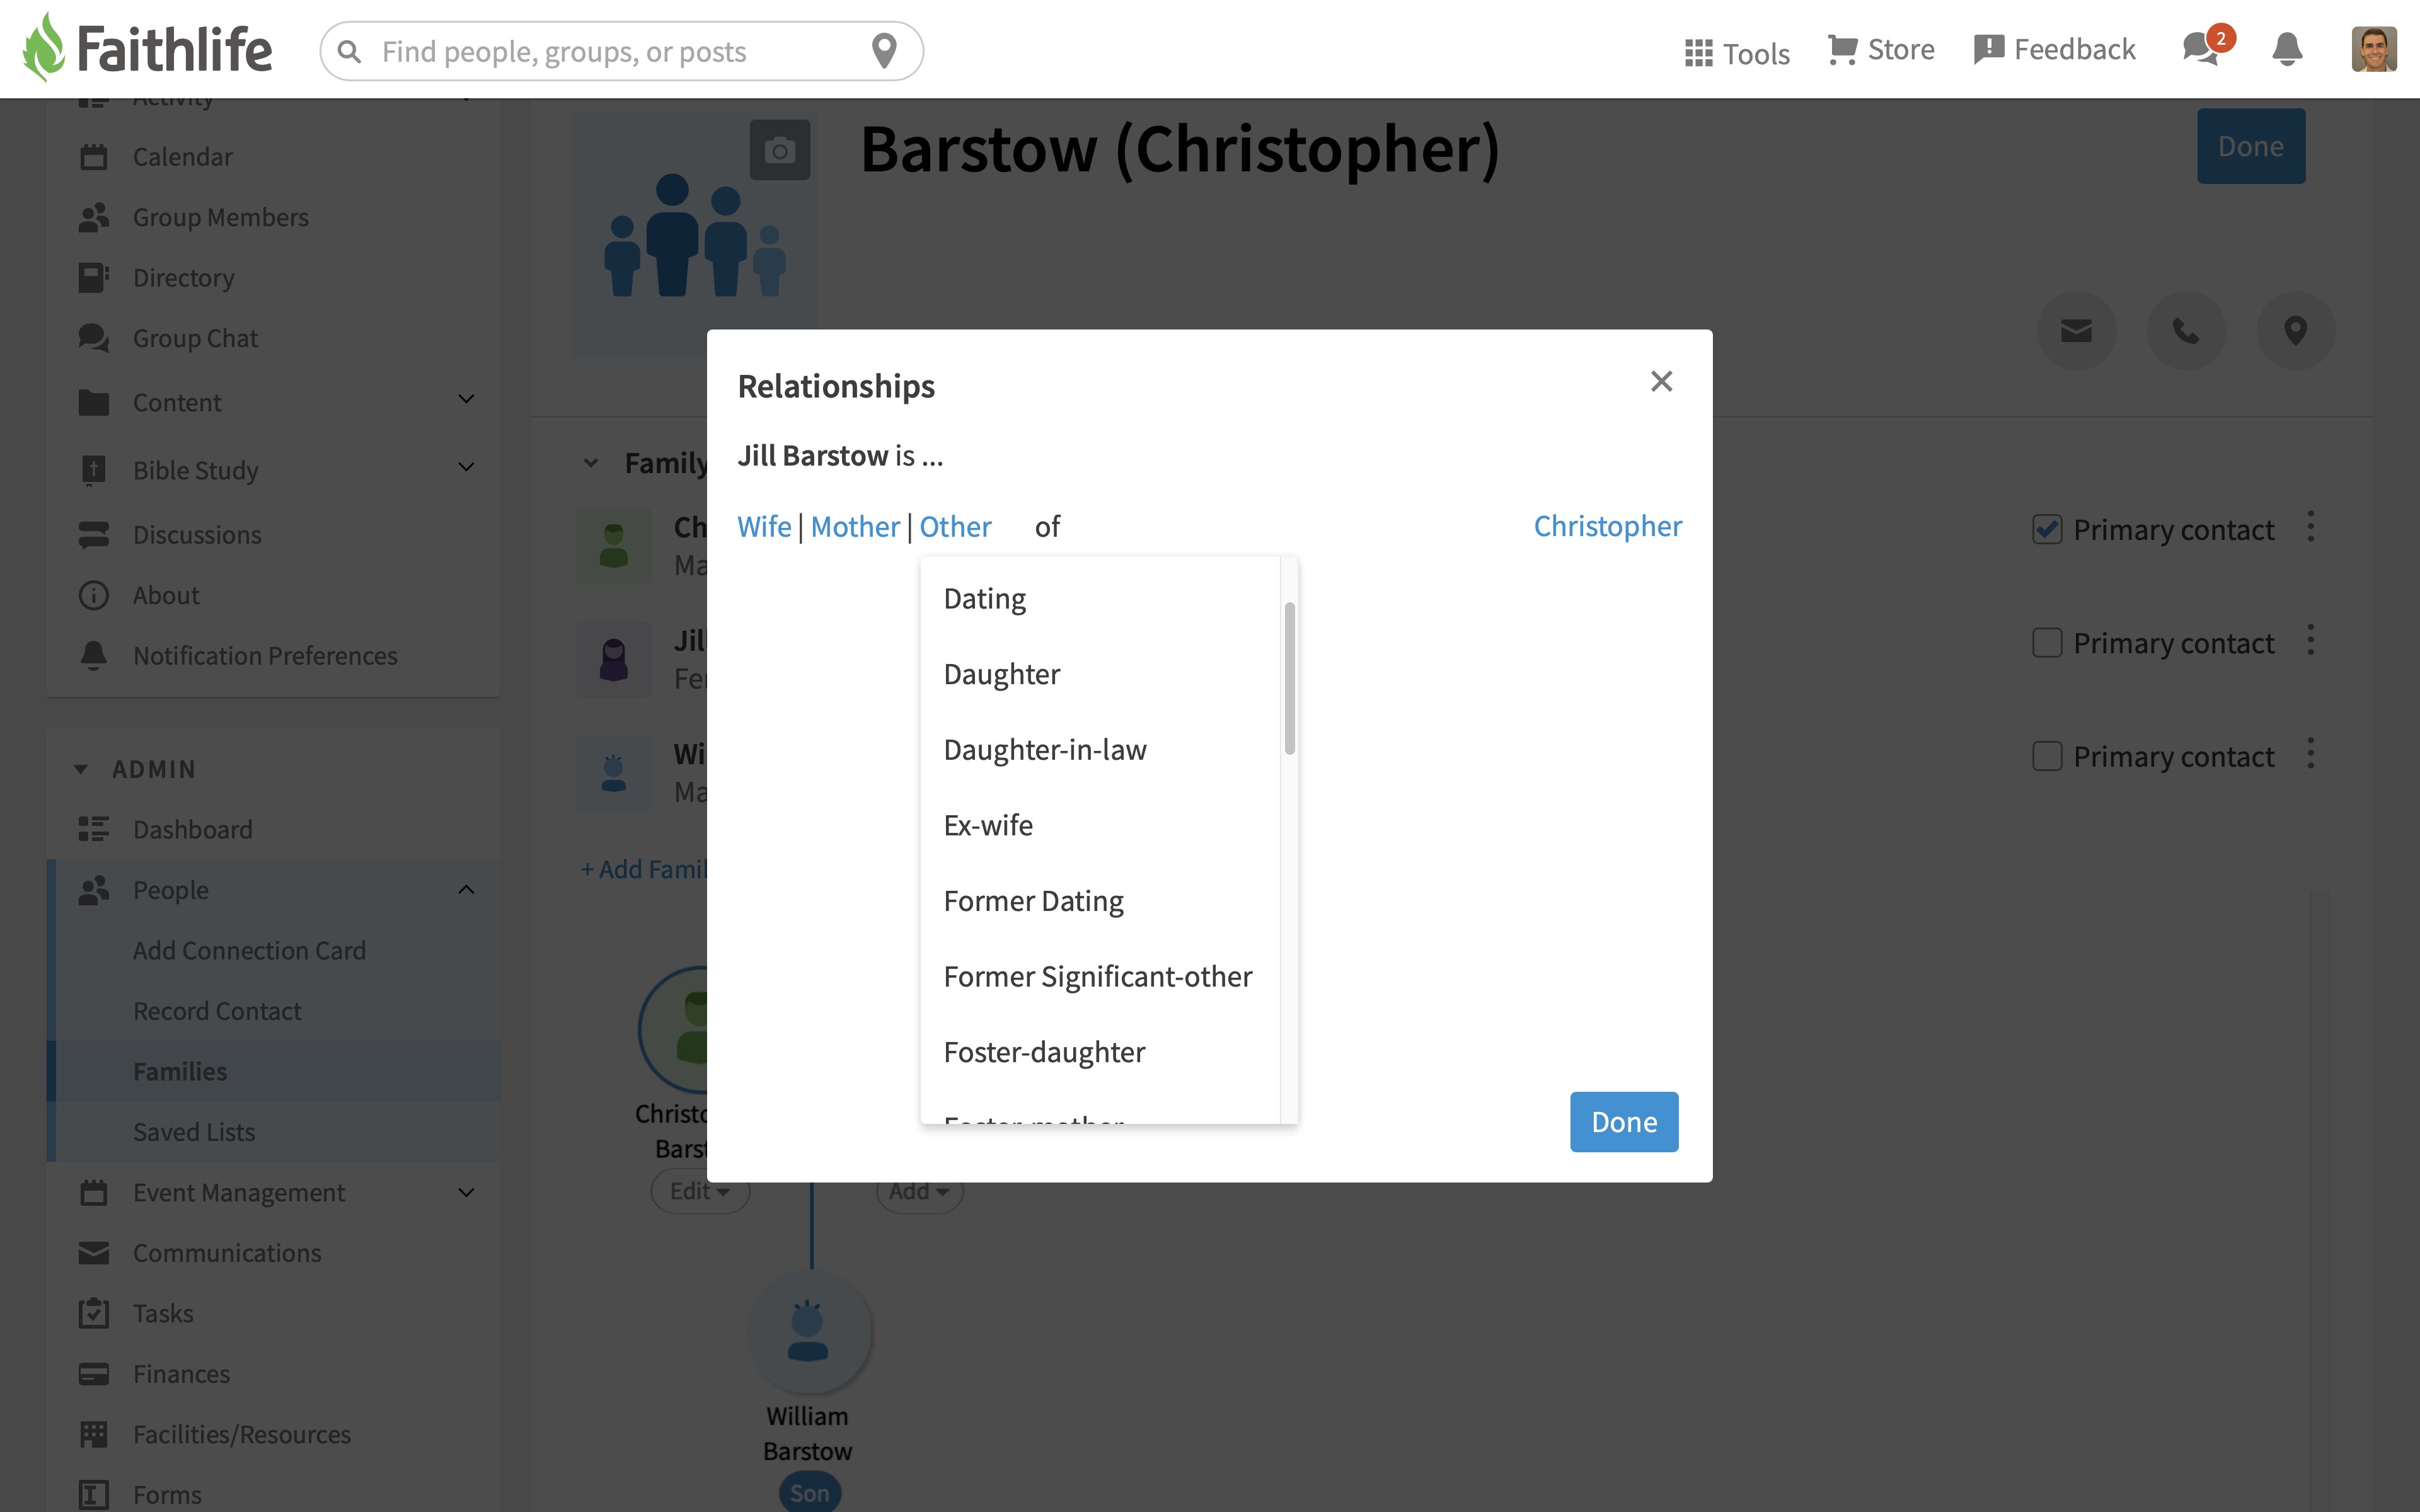This screenshot has height=1512, width=2420.
Task: Check Jill's Primary contact checkbox
Action: click(2047, 643)
